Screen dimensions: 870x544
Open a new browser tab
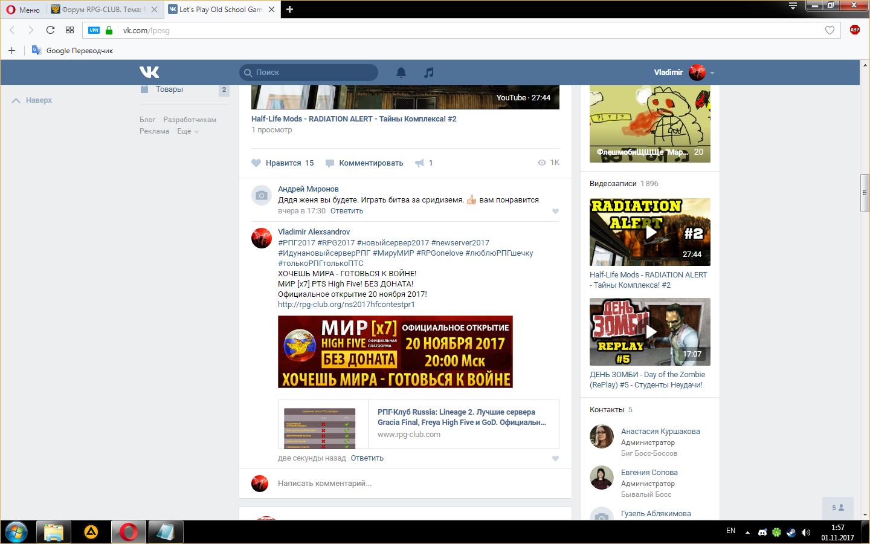pyautogui.click(x=289, y=10)
